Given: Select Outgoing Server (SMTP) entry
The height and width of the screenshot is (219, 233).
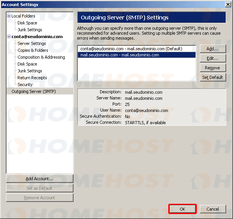Looking at the screenshot, I should pyautogui.click(x=40, y=91).
